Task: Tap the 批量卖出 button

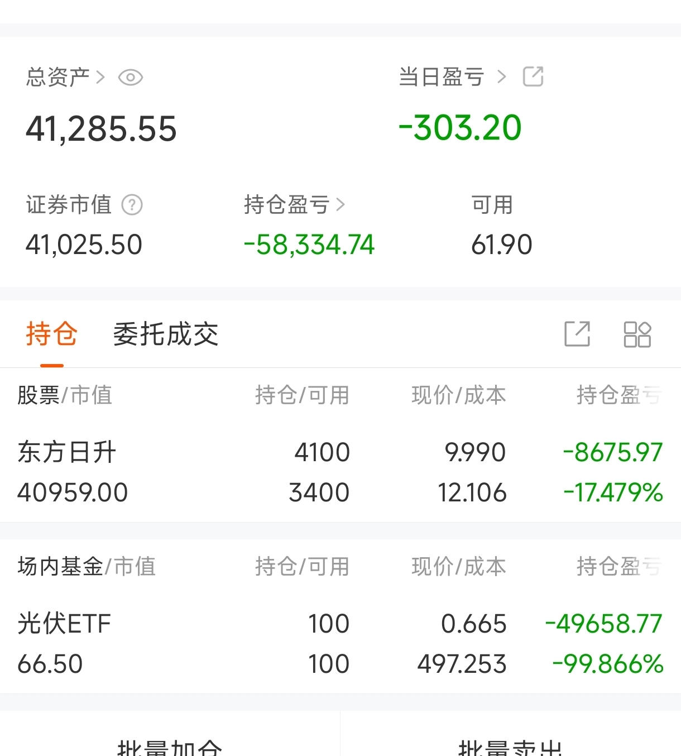Action: [x=510, y=747]
